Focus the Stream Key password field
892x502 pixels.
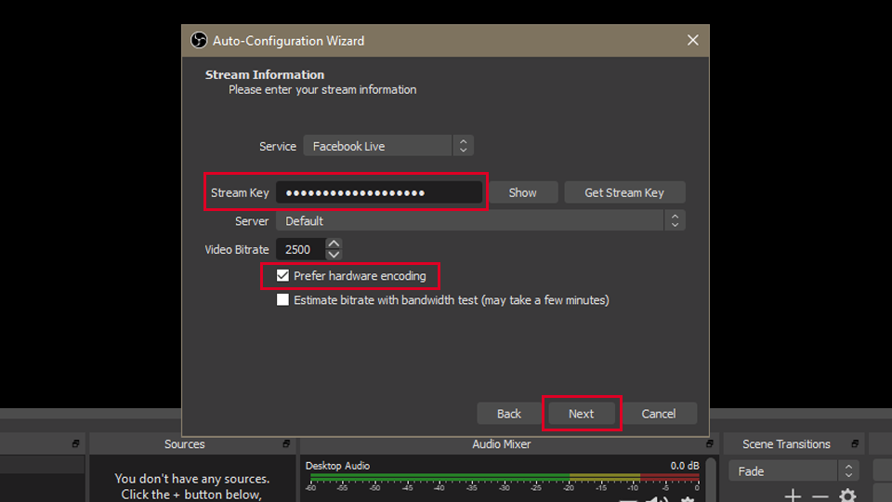[379, 192]
